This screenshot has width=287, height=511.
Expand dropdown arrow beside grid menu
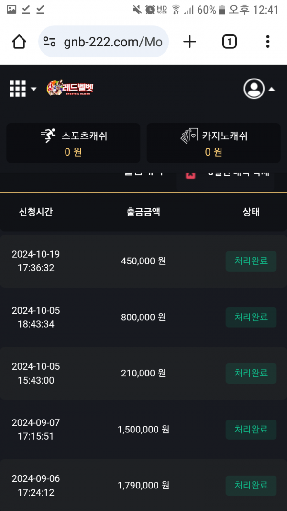(33, 89)
